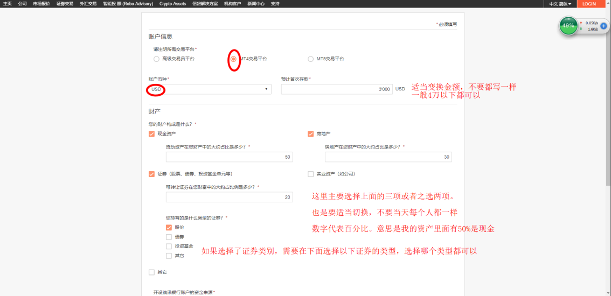Open the 外汇交易 menu item
This screenshot has width=611, height=296.
point(88,4)
